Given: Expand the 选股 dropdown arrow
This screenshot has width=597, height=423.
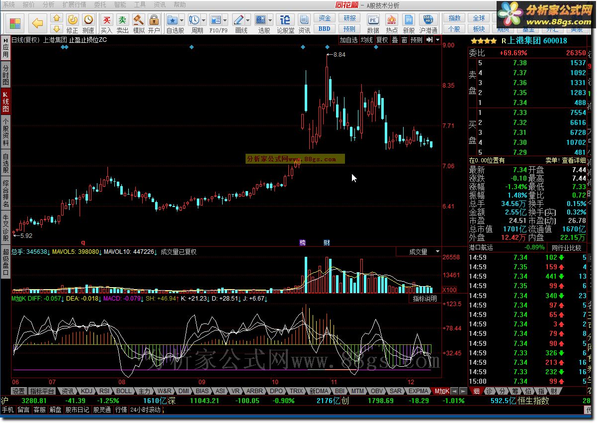Looking at the screenshot, I should point(270,20).
